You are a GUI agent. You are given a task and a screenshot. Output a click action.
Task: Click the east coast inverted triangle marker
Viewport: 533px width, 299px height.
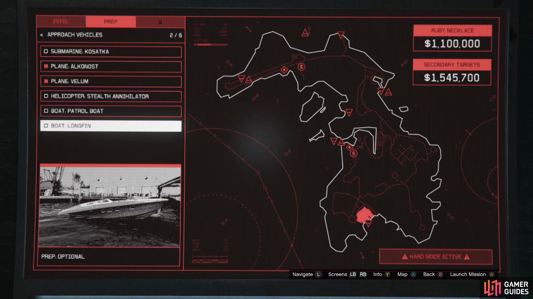click(x=381, y=91)
